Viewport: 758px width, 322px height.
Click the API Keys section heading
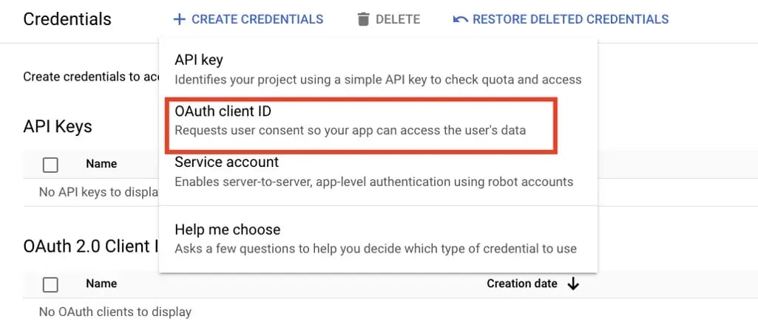point(58,126)
